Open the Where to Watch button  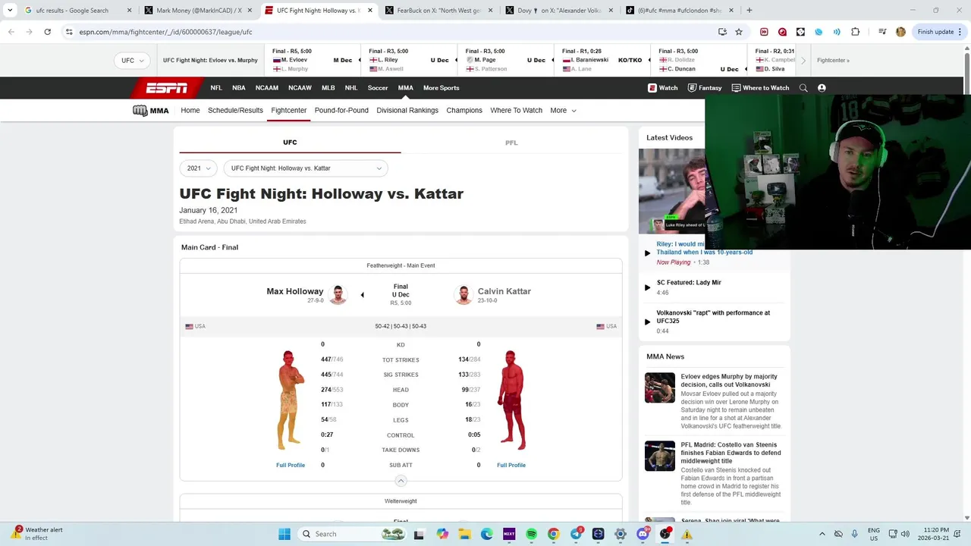(760, 88)
